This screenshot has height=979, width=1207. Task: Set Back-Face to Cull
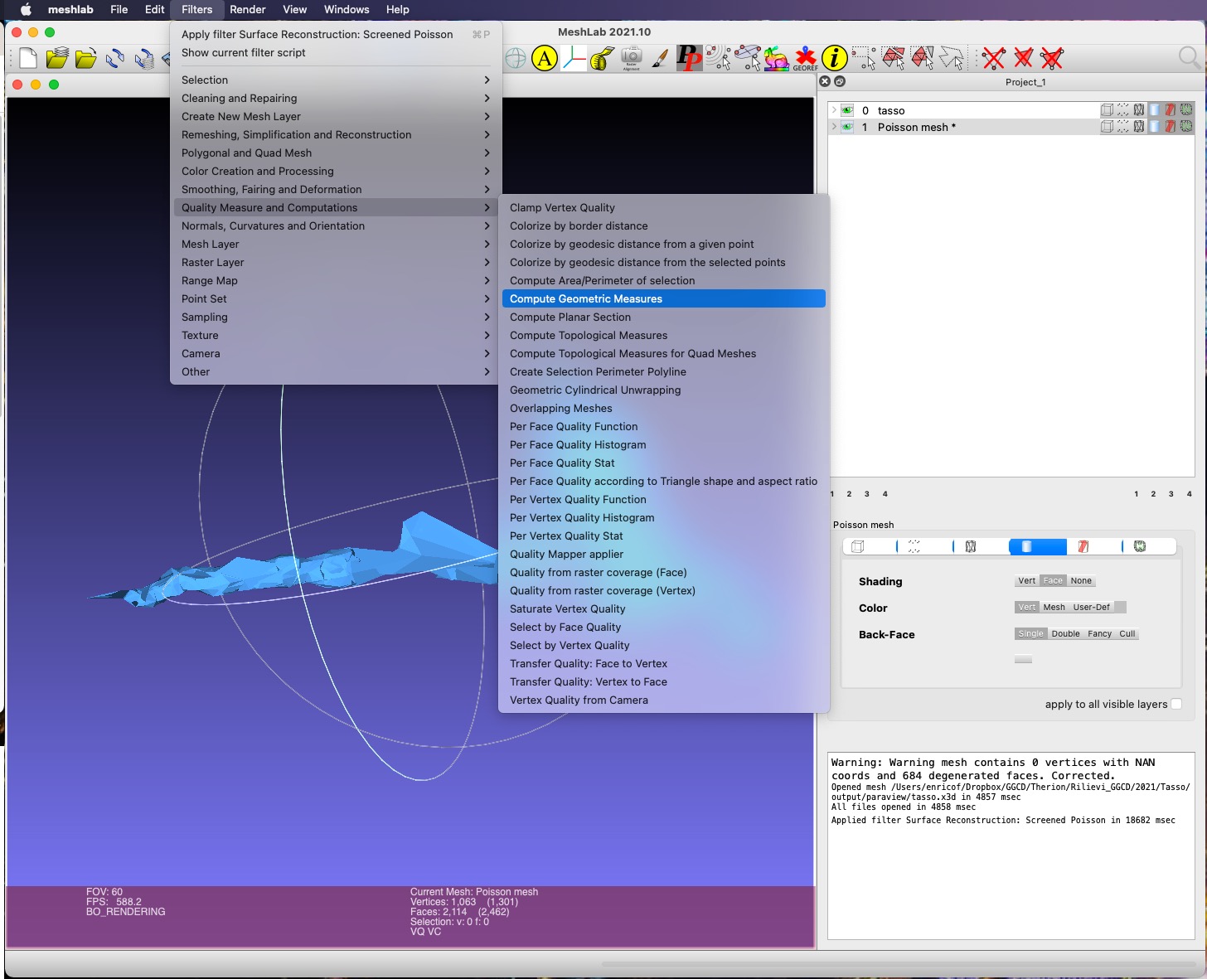click(x=1127, y=634)
